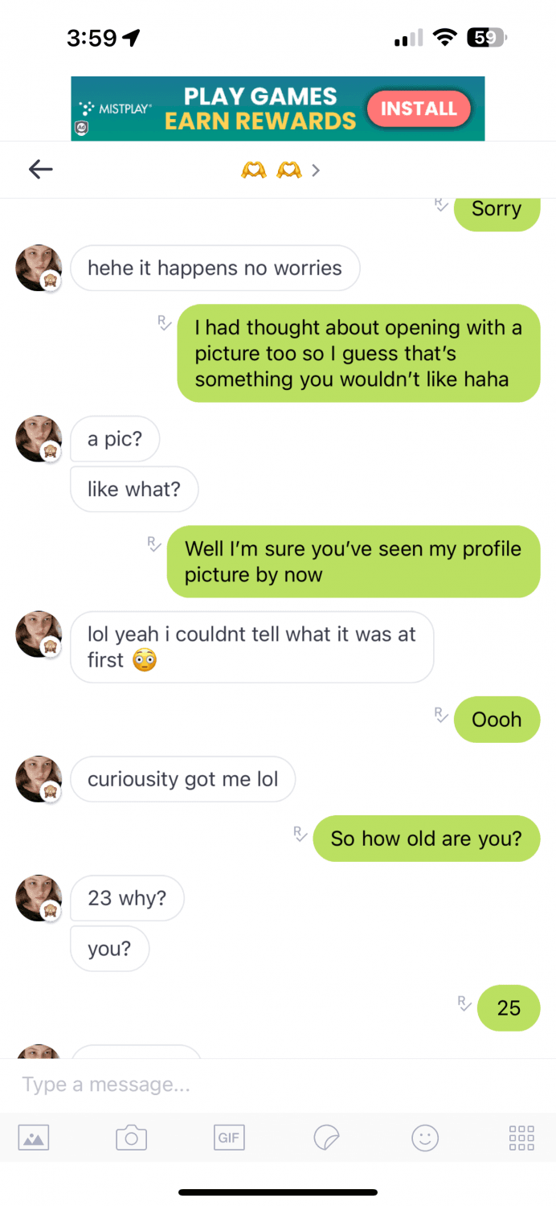Open the camera to take a photo
Image resolution: width=556 pixels, height=1206 pixels.
(131, 1138)
